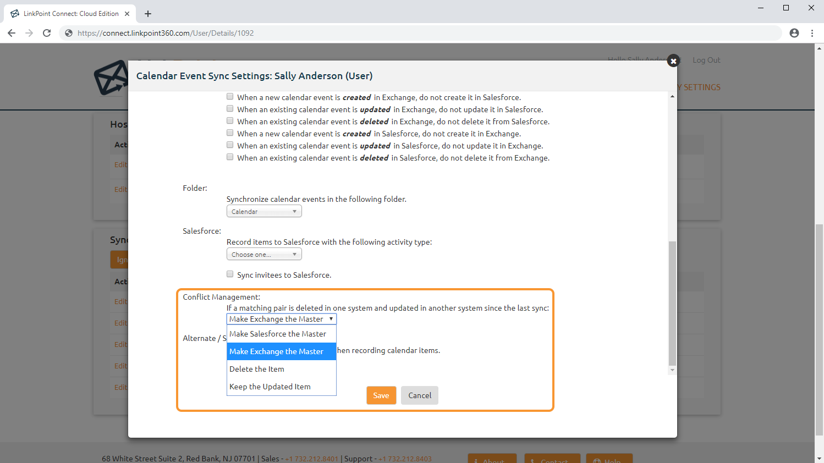The image size is (824, 463).
Task: Check 'deleted in Exchange, do not delete from Salesforce'
Action: (230, 121)
